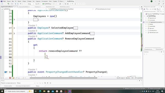The height and width of the screenshot is (93, 165).
Task: Click the split editor icon at scrollbar top
Action: pyautogui.click(x=142, y=9)
